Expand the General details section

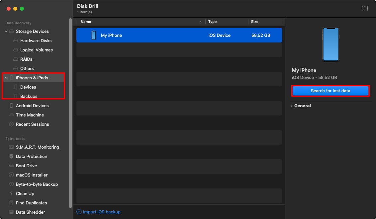click(x=292, y=106)
